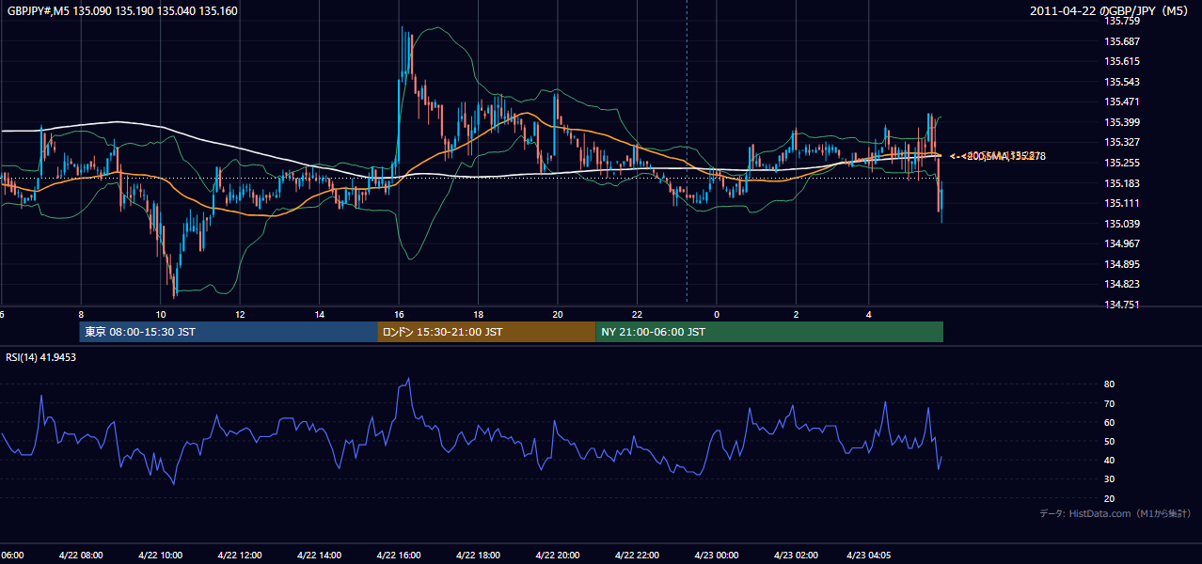The width and height of the screenshot is (1202, 564).
Task: Click the RSI(14) 41.9453 indicator label
Action: click(x=40, y=357)
